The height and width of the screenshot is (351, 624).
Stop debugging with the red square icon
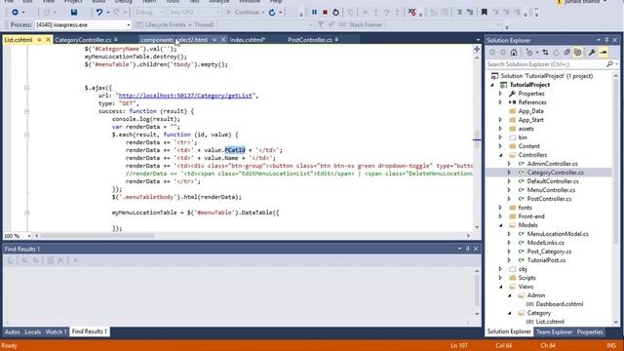coord(325,13)
